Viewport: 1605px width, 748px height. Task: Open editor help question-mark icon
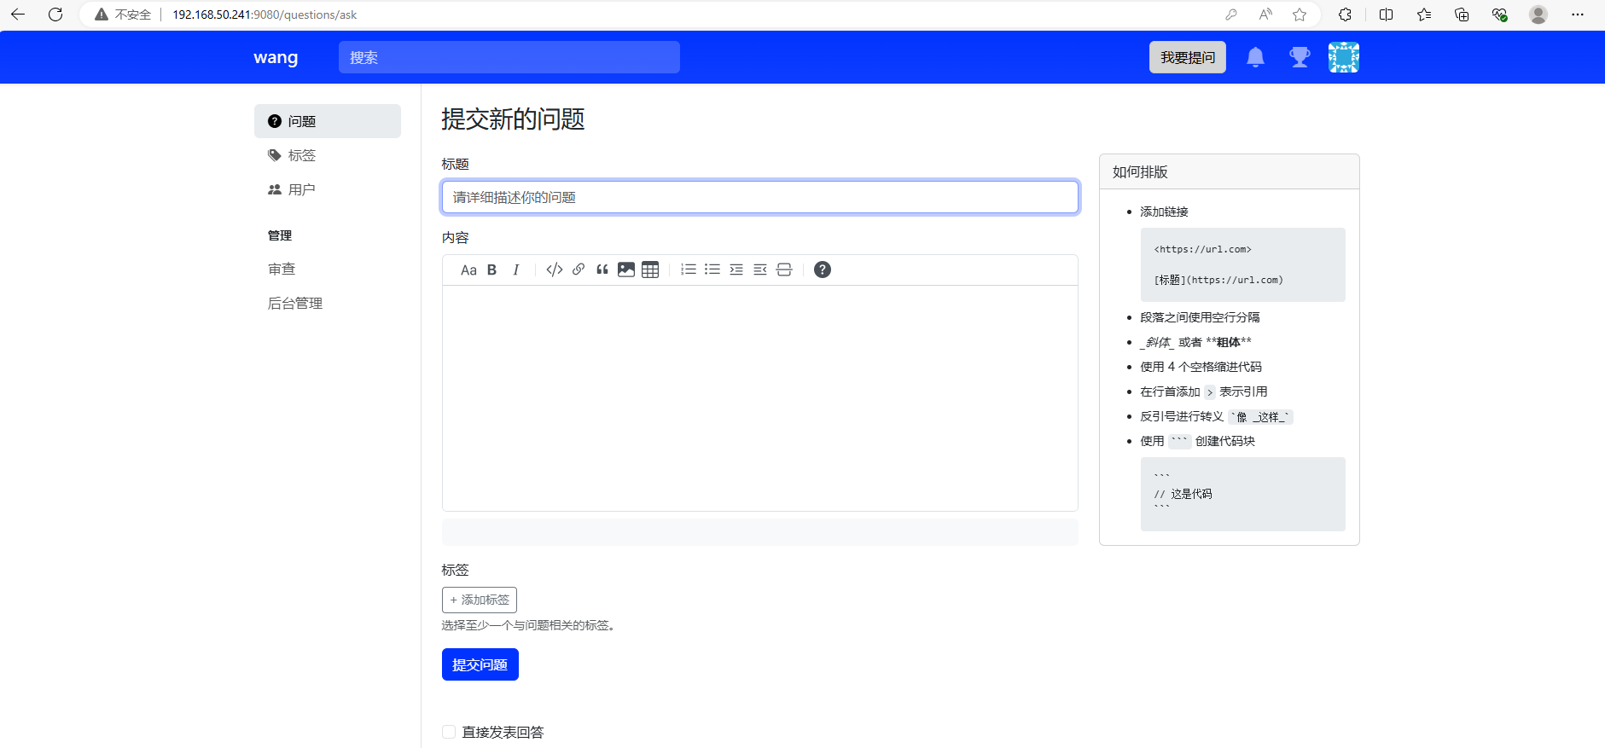[823, 270]
